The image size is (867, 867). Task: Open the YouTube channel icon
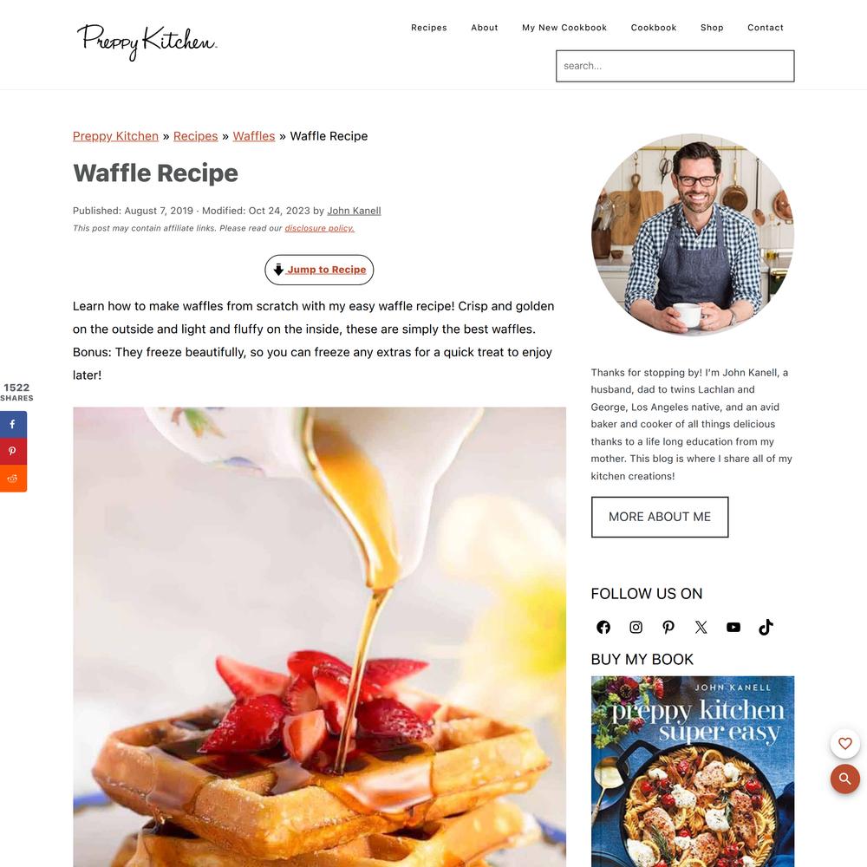(733, 627)
